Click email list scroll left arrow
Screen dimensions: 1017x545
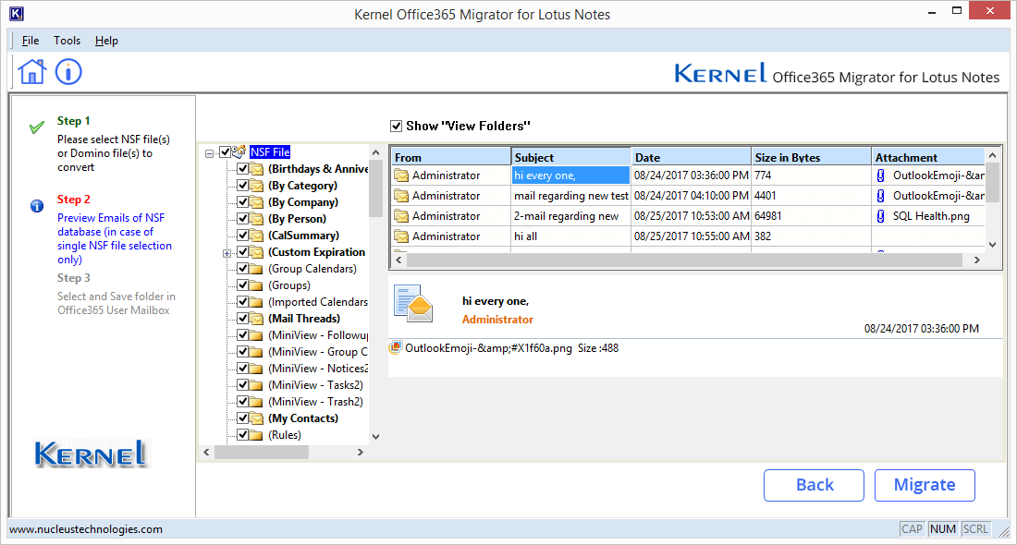click(x=398, y=260)
